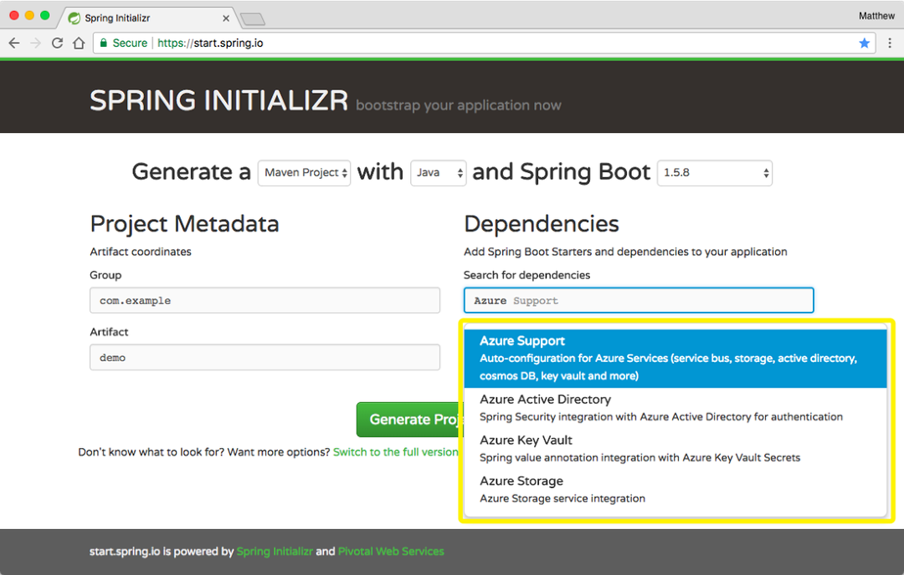Close the Spring Initializr tab

[226, 18]
